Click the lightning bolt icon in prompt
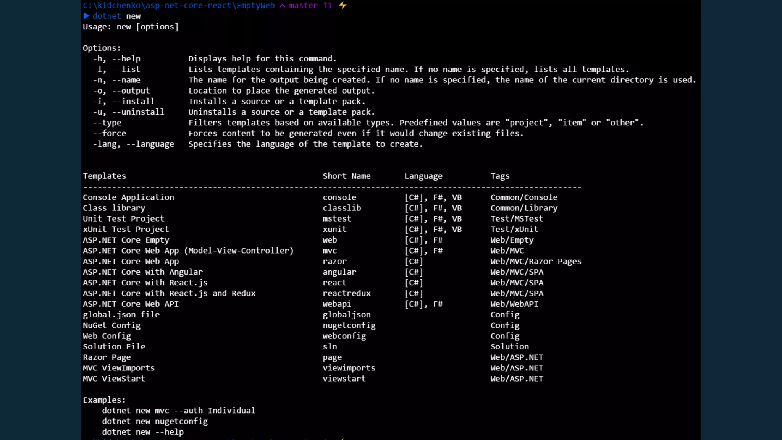The height and width of the screenshot is (440, 782). point(343,5)
